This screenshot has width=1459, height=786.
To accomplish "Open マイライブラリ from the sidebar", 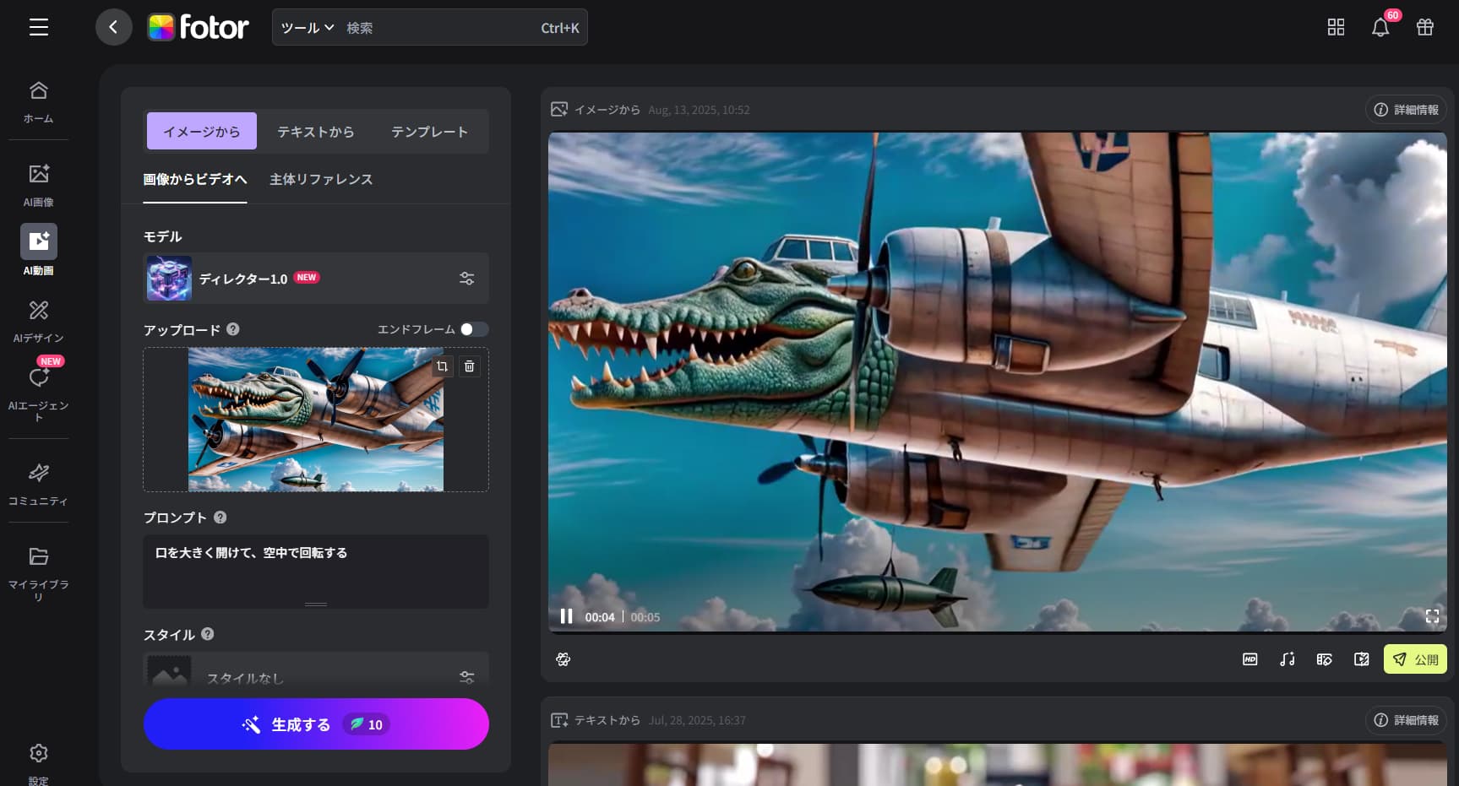I will point(38,566).
